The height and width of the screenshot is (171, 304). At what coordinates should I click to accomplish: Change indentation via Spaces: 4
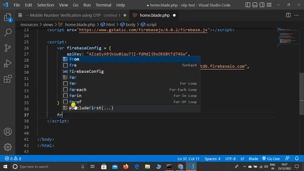tap(212, 159)
